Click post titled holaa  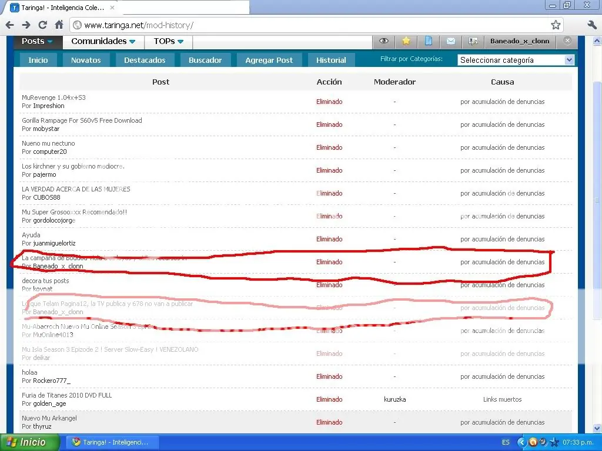[29, 372]
